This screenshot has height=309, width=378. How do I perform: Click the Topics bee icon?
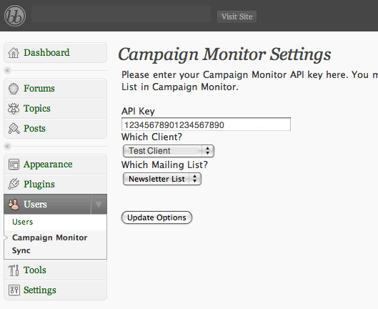point(14,109)
